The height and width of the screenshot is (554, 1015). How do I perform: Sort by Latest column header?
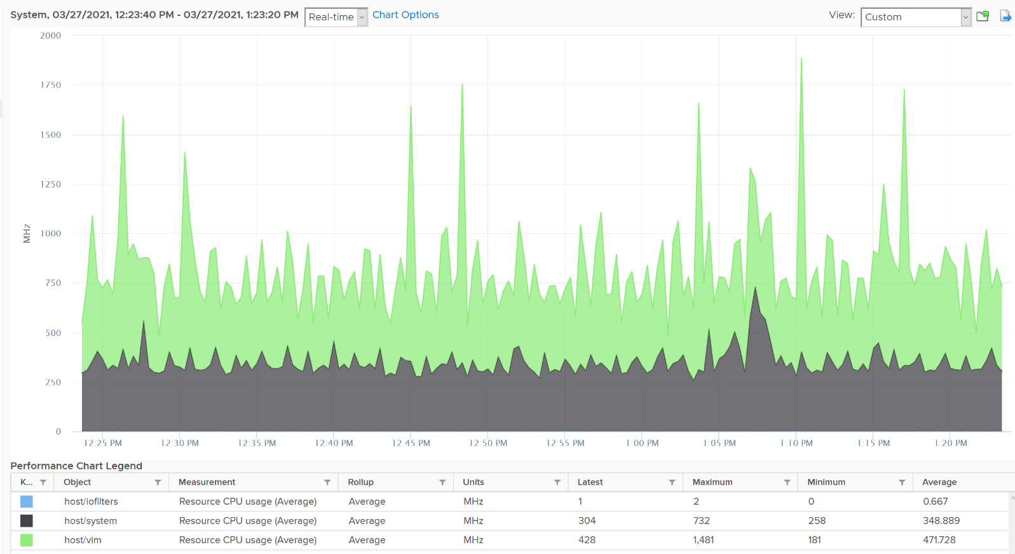point(590,482)
